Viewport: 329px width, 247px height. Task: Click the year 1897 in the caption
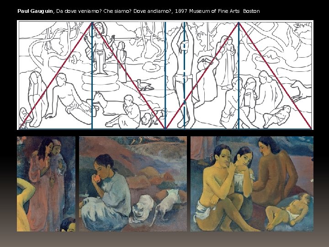[x=181, y=11]
